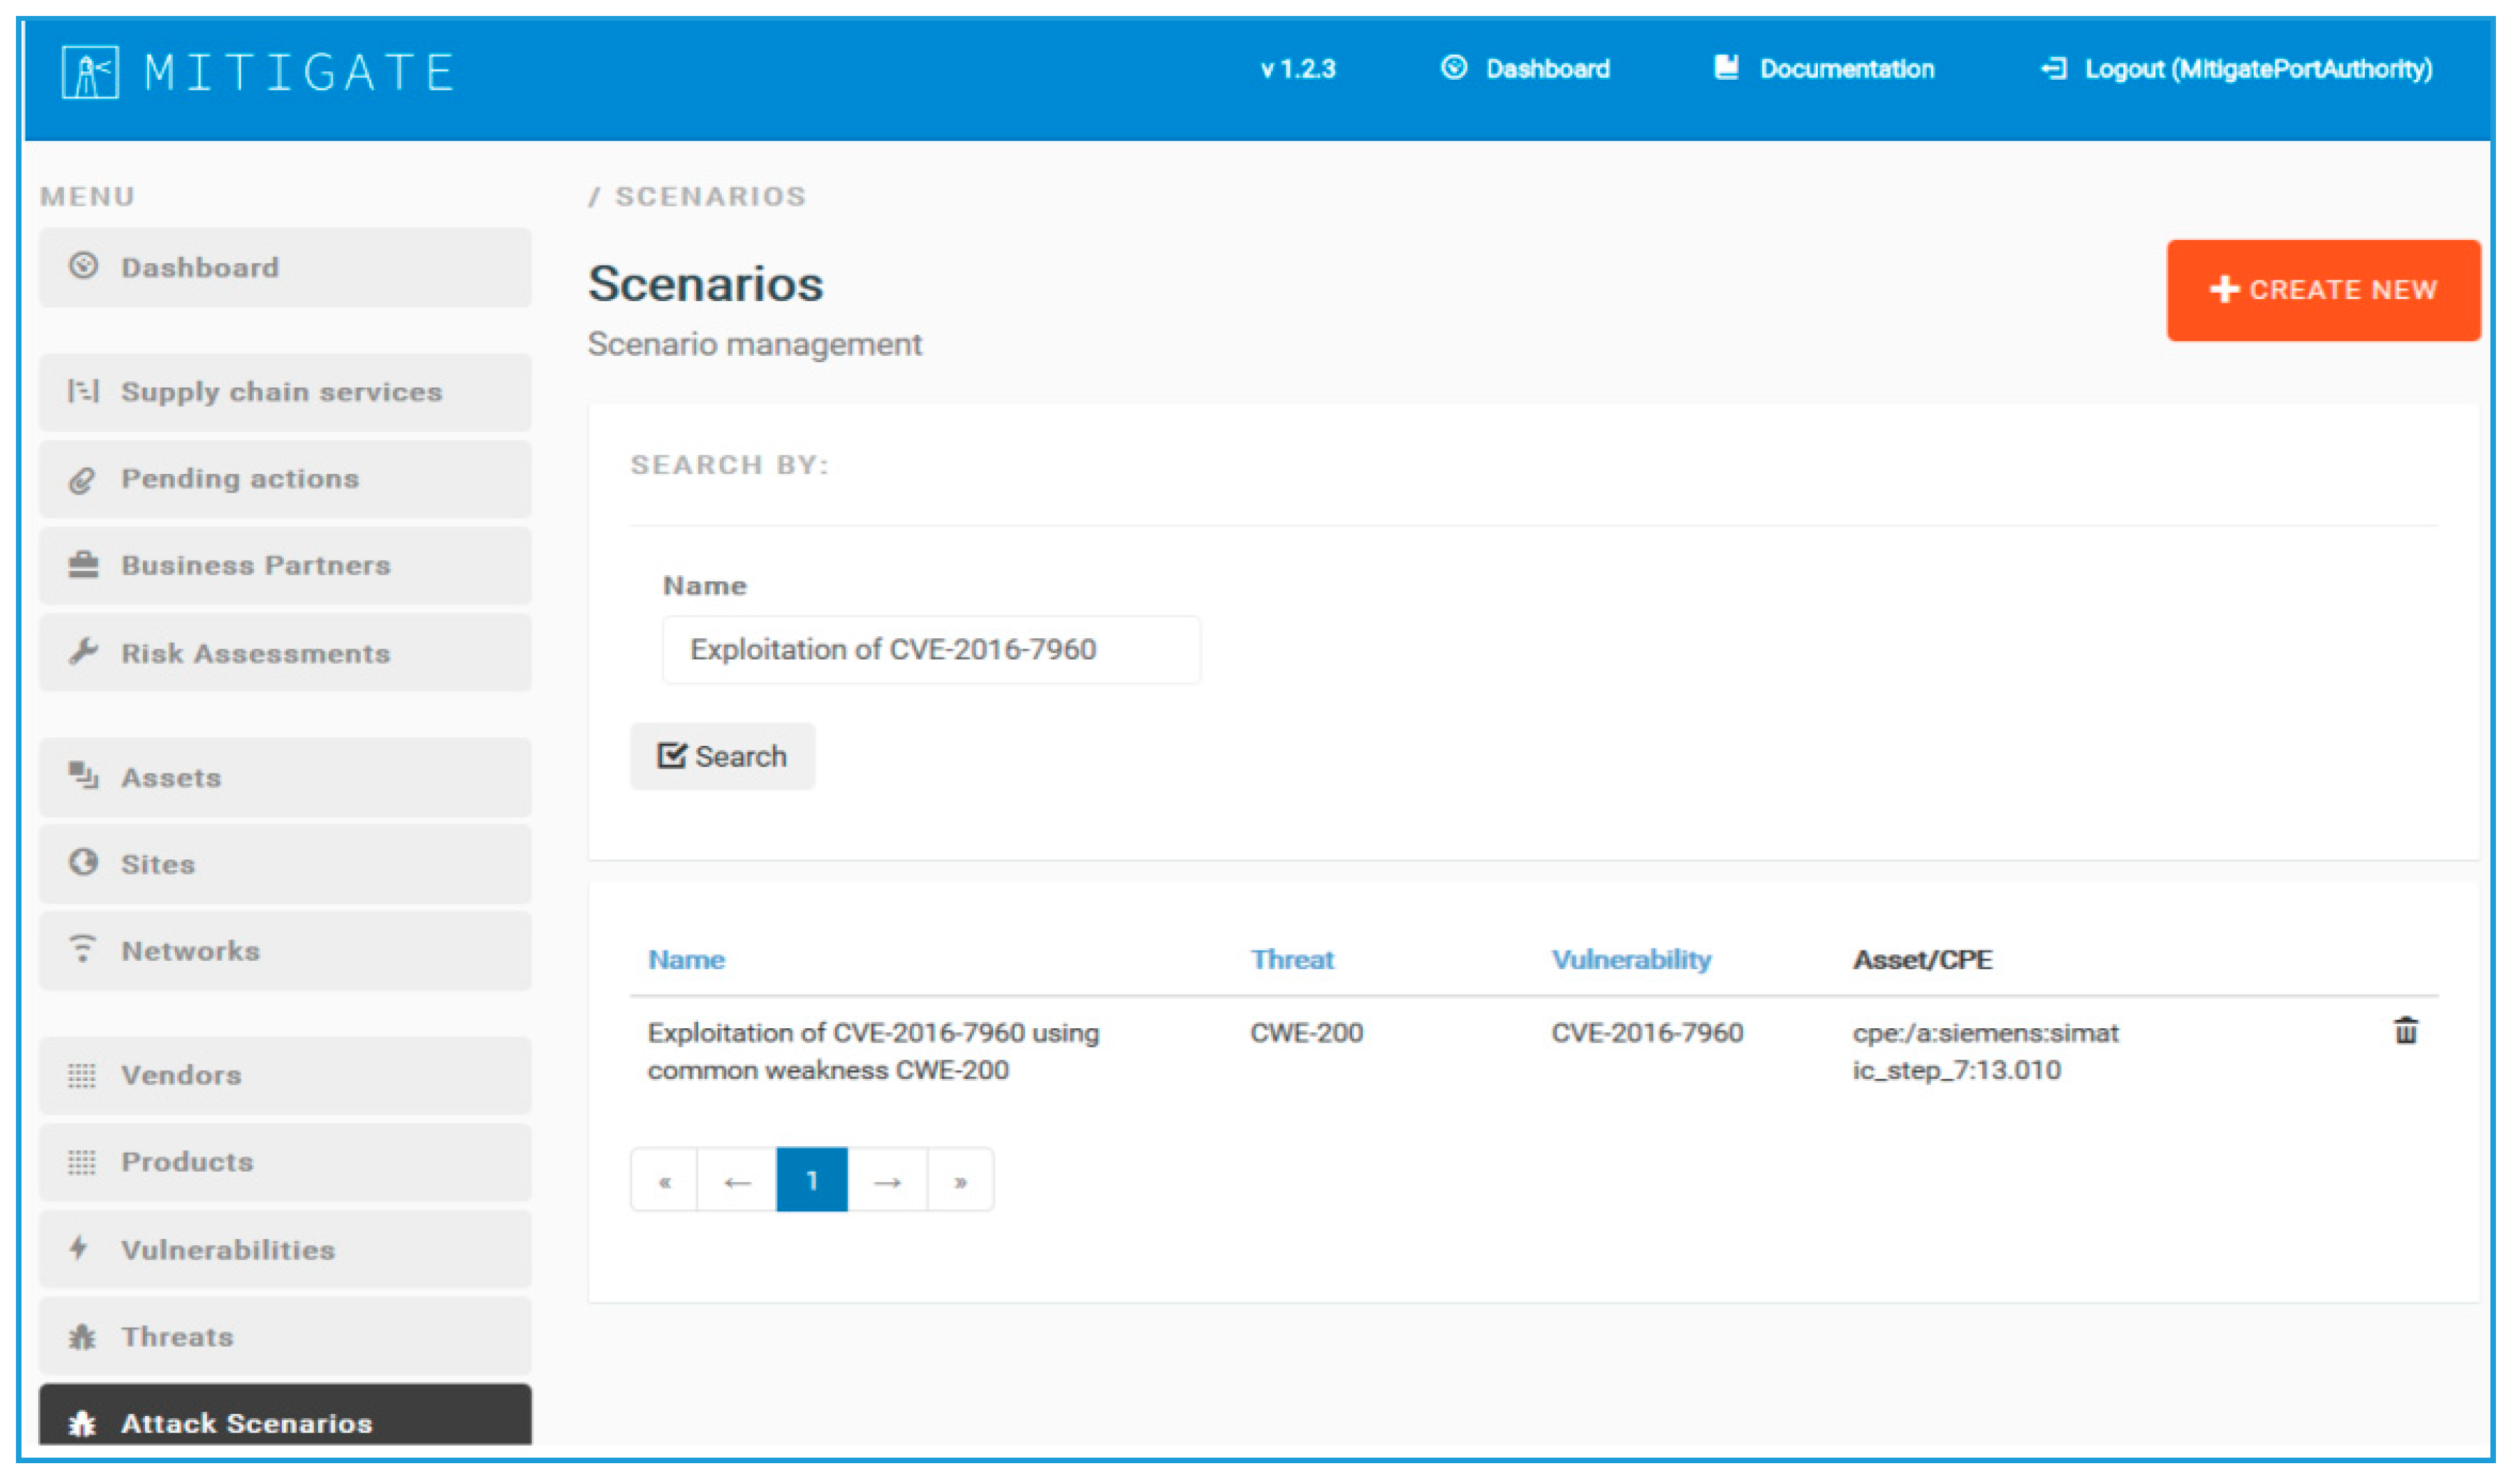Sort table by Name column header

point(686,959)
